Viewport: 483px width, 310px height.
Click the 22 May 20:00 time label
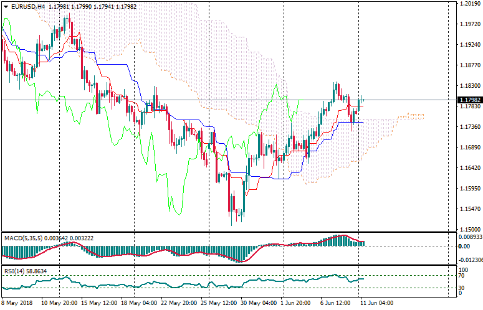pos(174,303)
